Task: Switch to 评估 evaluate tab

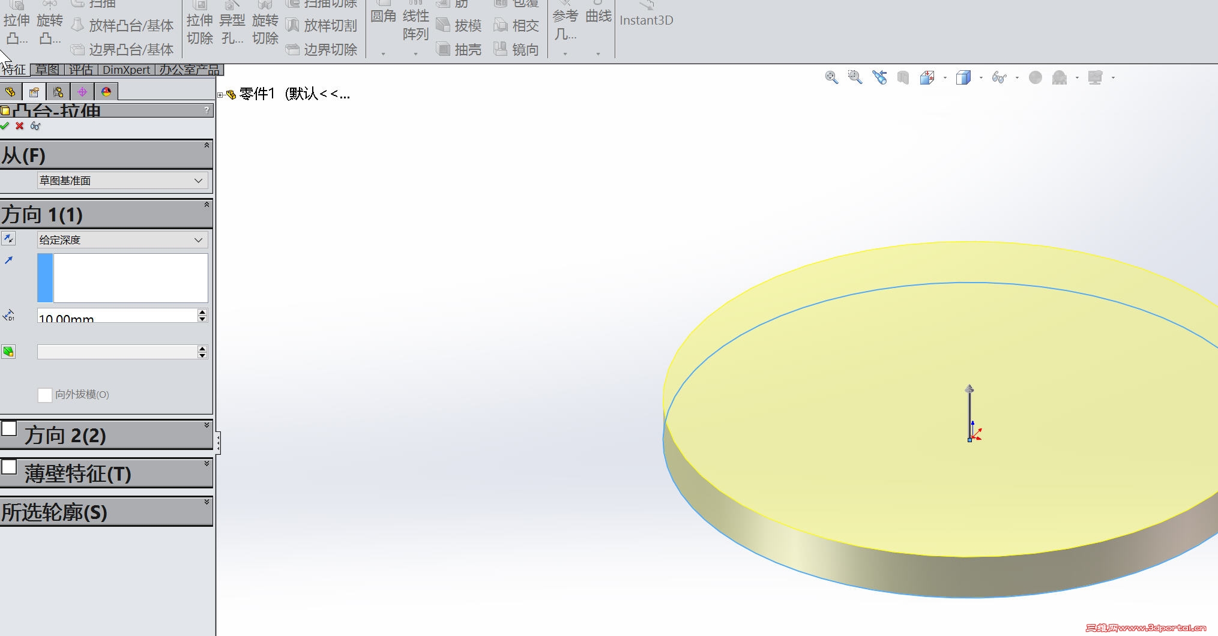Action: [81, 70]
